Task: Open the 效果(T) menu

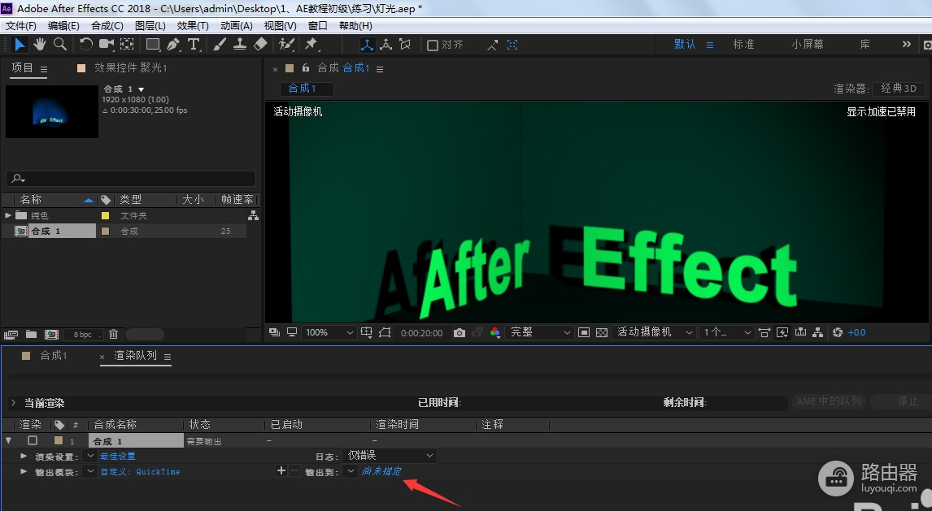Action: (193, 25)
